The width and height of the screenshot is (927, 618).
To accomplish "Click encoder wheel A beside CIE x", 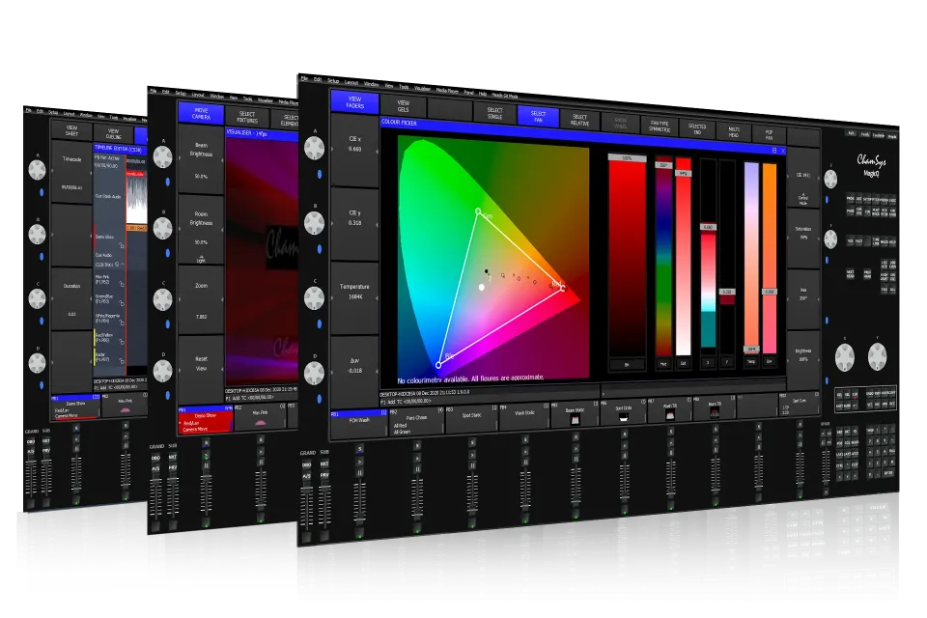I will (x=314, y=148).
